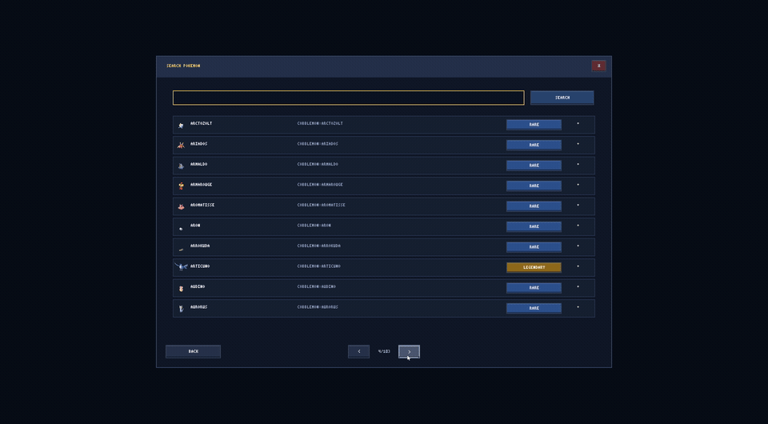Select the AURORUS name text

pos(198,307)
